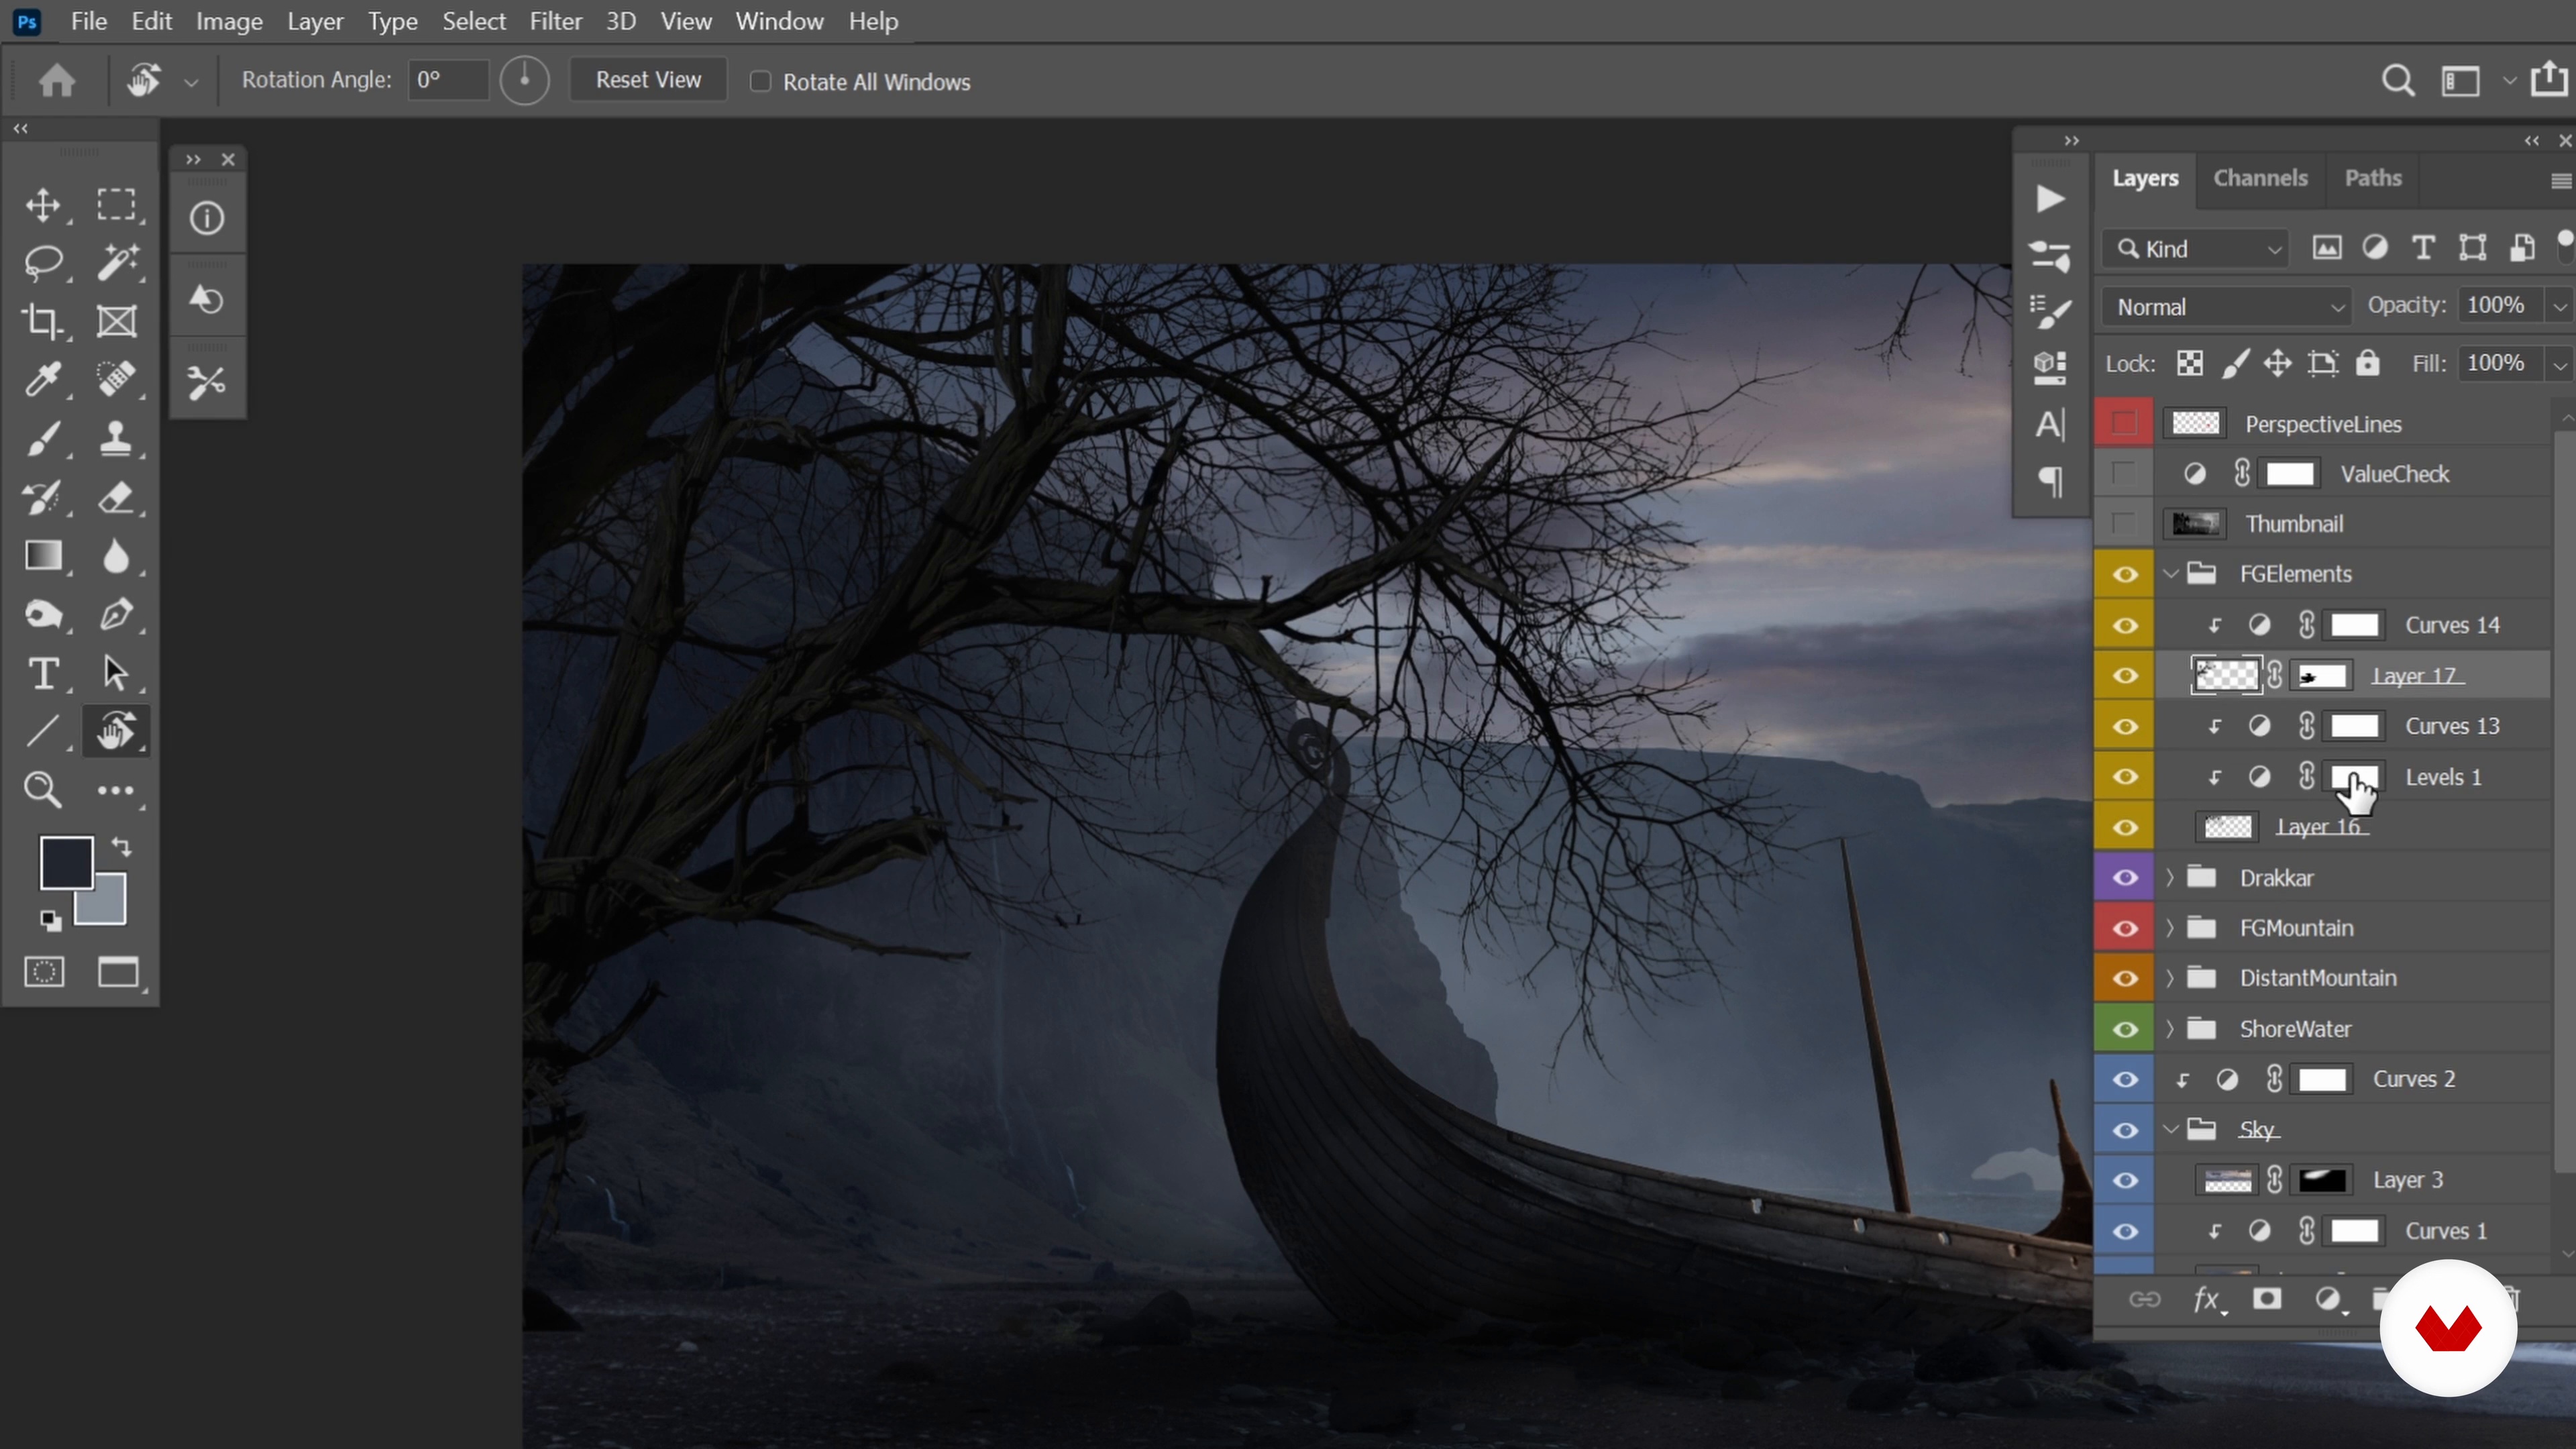Click the rotation angle dial
This screenshot has height=1449, width=2576.
coord(524,80)
